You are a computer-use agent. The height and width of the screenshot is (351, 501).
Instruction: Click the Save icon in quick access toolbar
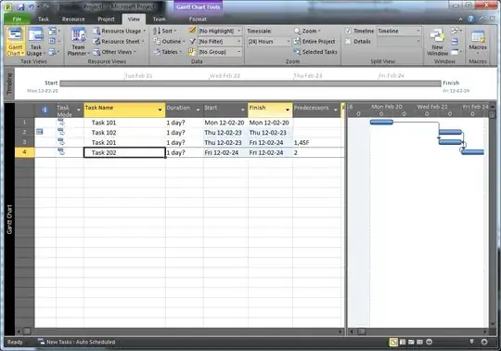pos(20,6)
